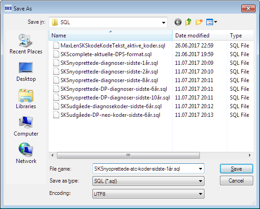Select SKSnyoprettede-diagnoser-sidste-8år.sql
Viewport: 260px width, 209px height.
click(x=109, y=80)
